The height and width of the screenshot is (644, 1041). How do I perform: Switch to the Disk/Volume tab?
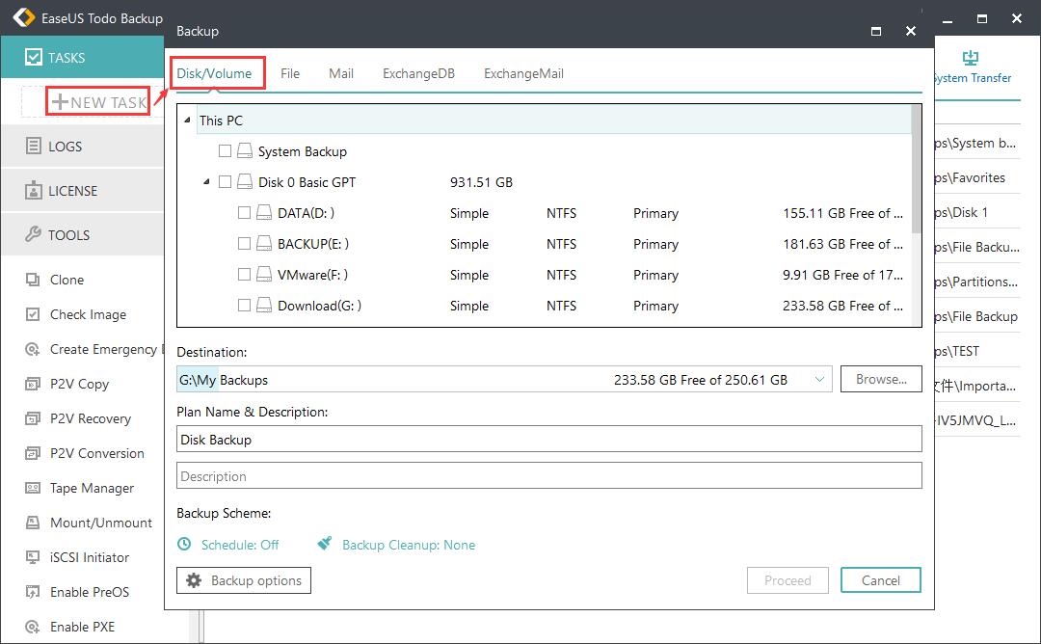pos(214,73)
